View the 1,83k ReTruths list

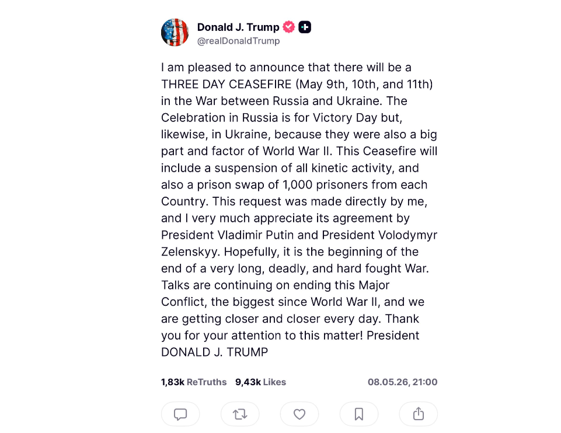click(x=194, y=382)
